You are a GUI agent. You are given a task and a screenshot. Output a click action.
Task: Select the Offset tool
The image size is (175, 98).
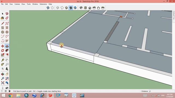click(7, 55)
